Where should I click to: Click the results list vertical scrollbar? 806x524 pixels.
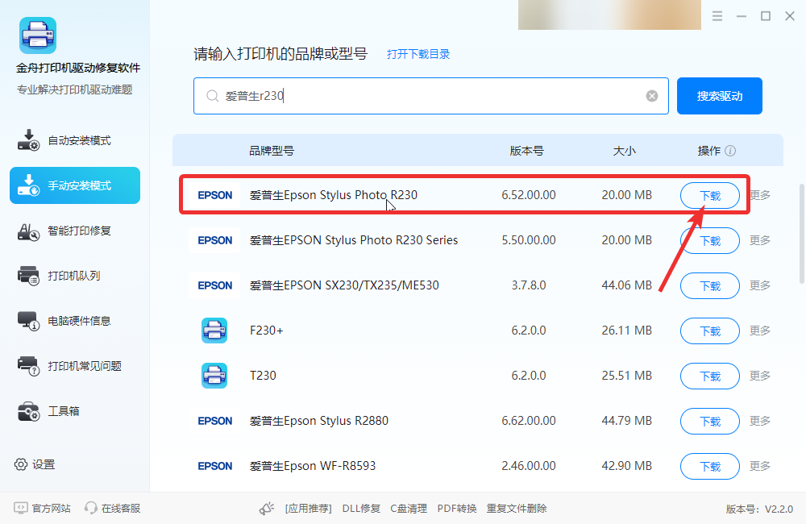pyautogui.click(x=801, y=234)
